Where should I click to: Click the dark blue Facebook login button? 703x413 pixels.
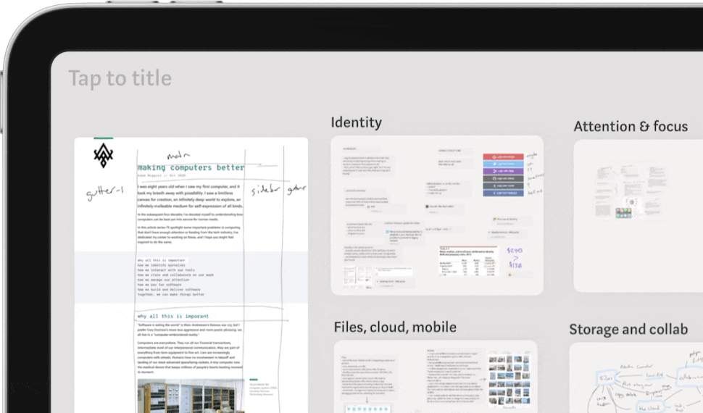coord(503,193)
